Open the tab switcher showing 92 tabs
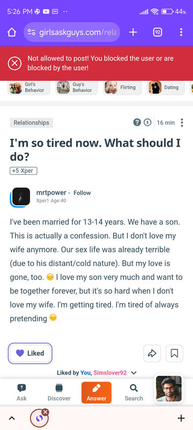 point(158,32)
